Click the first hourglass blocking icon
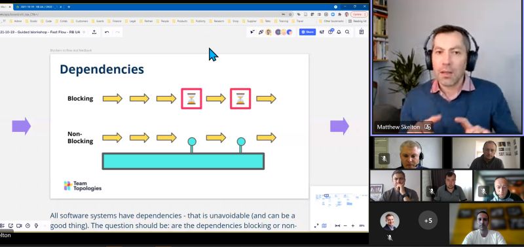 tap(191, 99)
